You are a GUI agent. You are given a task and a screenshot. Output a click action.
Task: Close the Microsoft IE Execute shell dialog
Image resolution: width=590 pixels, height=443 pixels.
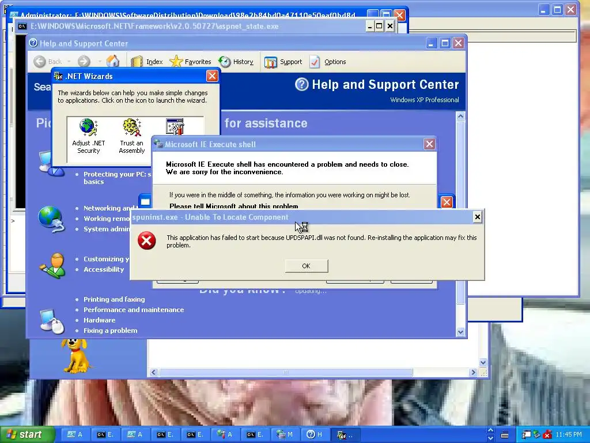[429, 144]
